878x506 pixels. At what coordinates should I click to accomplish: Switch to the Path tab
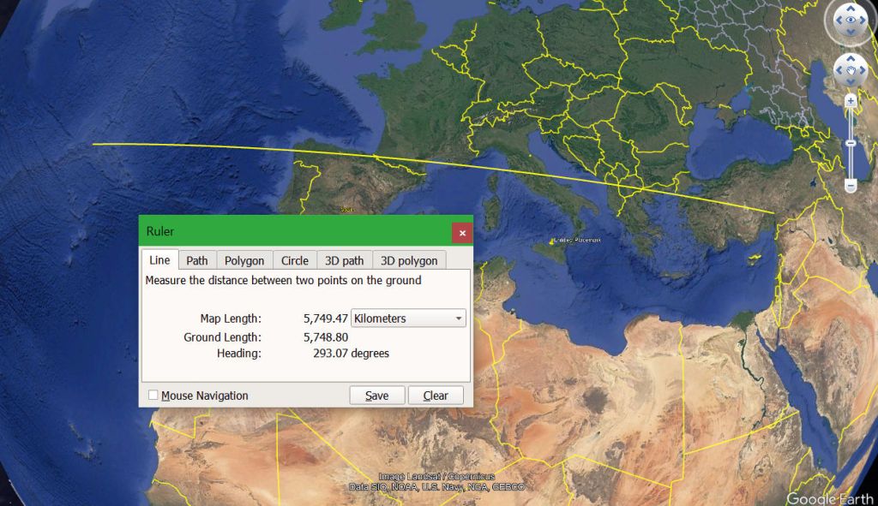pyautogui.click(x=197, y=260)
